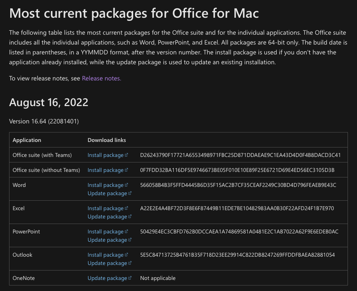Image resolution: width=357 pixels, height=291 pixels.
Task: Click the Outlook package SHA hash text
Action: (238, 255)
